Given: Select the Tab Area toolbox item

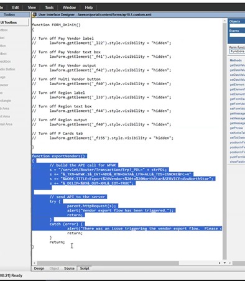Looking at the screenshot, I should (5, 109).
